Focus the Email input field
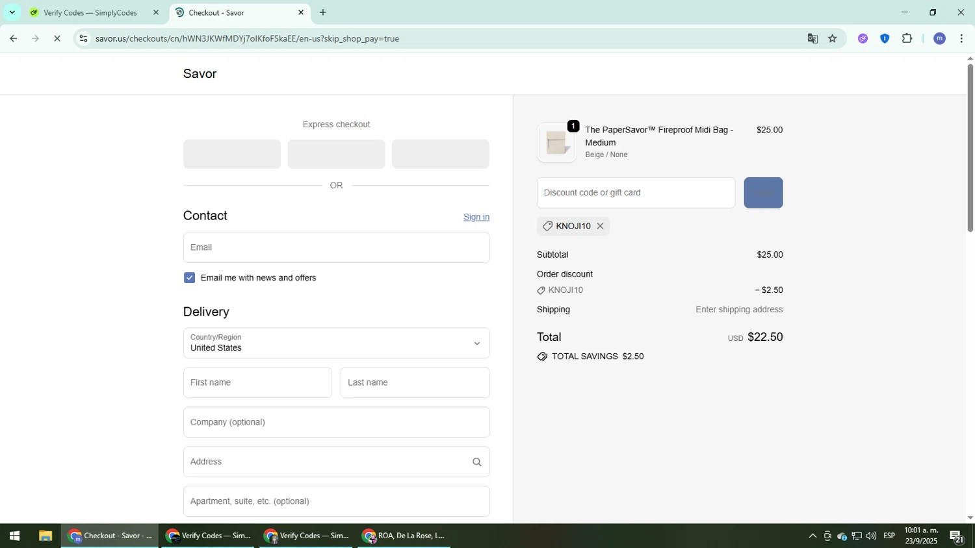 (336, 247)
